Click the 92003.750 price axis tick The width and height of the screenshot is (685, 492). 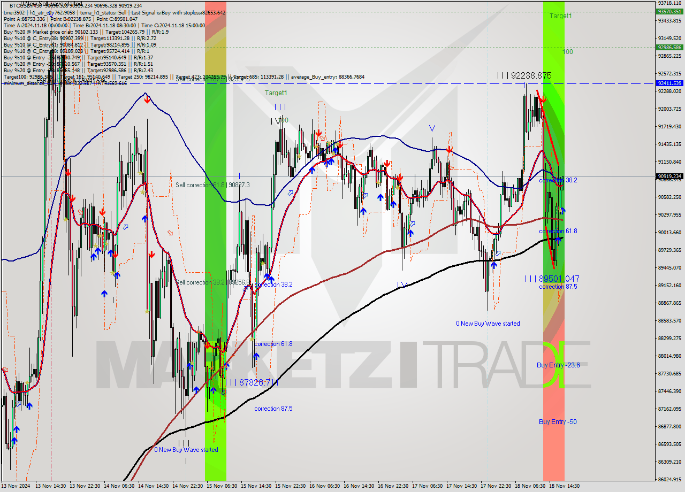tap(669, 109)
